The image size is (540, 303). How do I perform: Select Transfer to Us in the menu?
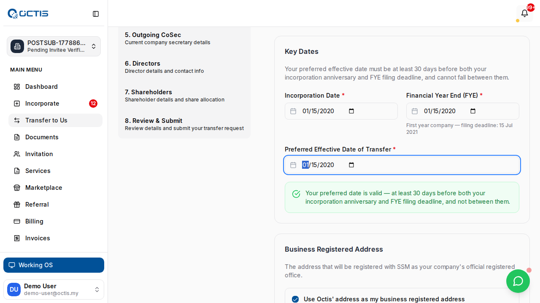click(x=55, y=120)
